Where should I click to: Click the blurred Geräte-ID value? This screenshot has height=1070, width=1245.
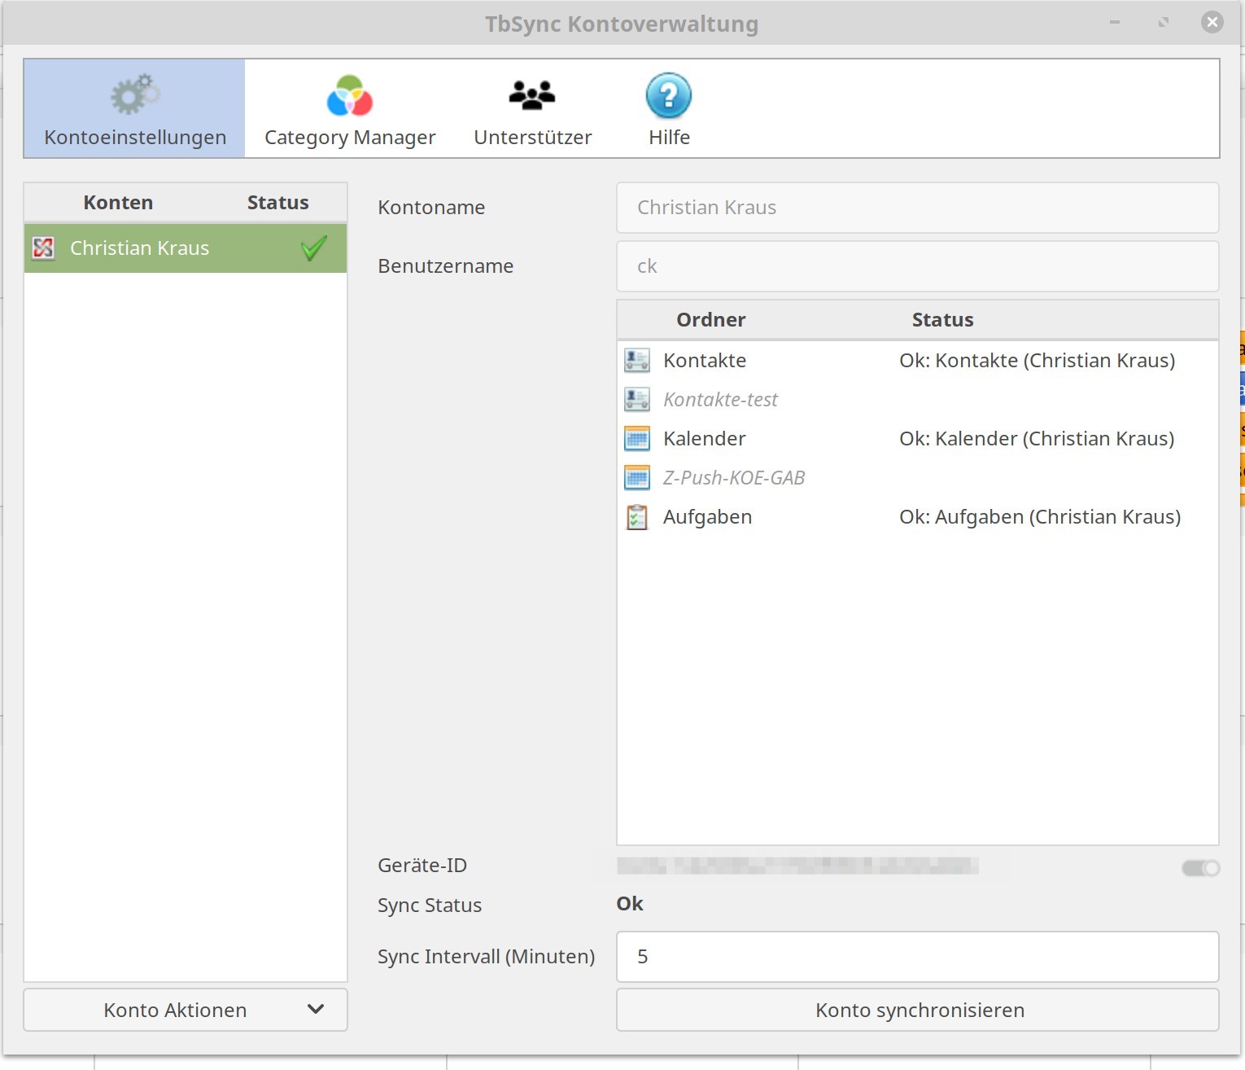click(797, 866)
